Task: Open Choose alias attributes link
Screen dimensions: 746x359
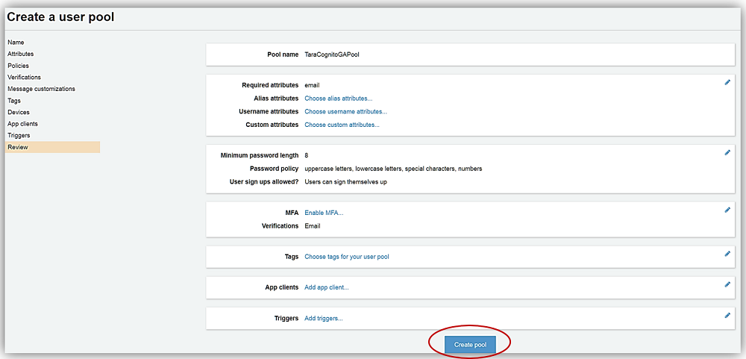Action: coord(338,99)
